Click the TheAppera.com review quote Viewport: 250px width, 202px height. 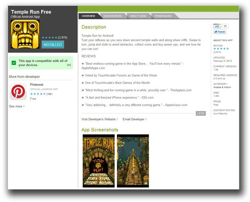click(137, 90)
